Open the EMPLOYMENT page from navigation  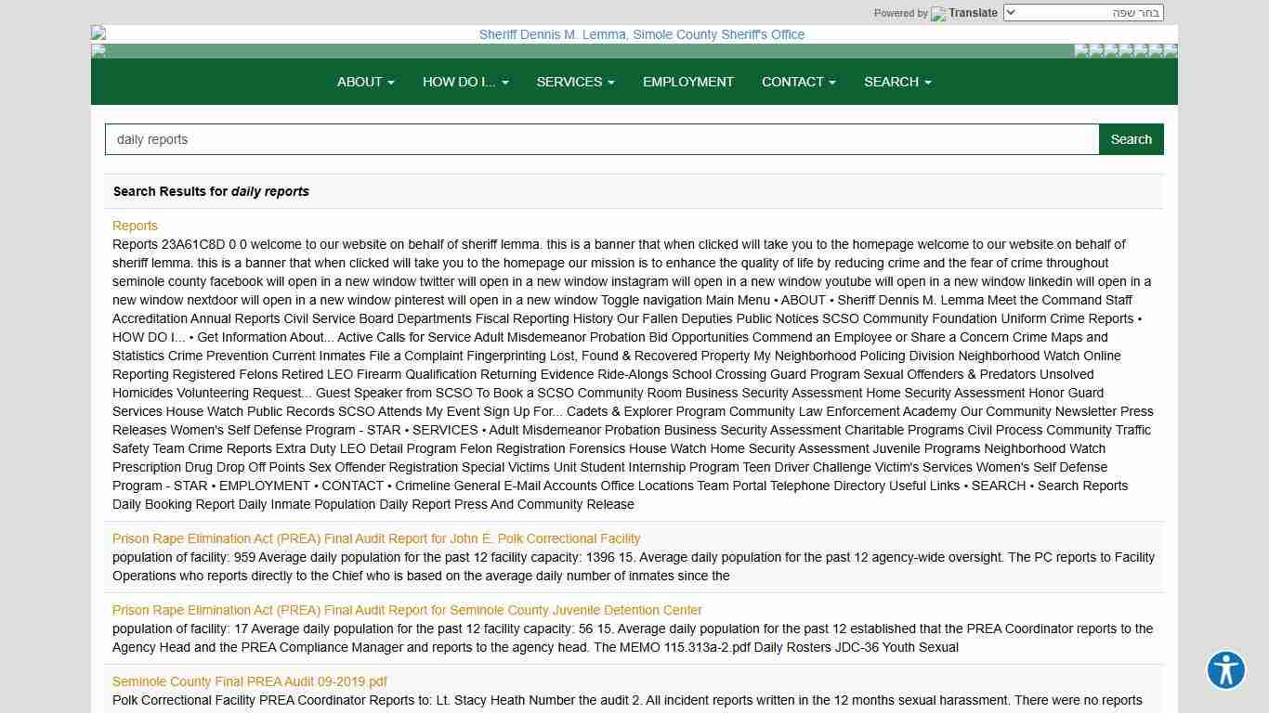click(x=687, y=82)
